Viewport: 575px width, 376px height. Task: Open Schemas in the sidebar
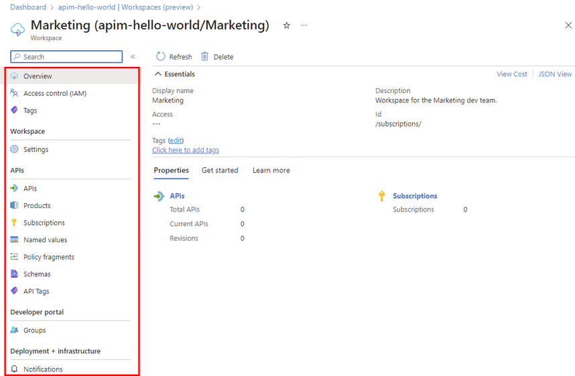click(37, 274)
